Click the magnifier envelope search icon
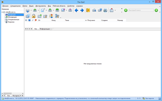The width and height of the screenshot is (162, 101). 94,10
